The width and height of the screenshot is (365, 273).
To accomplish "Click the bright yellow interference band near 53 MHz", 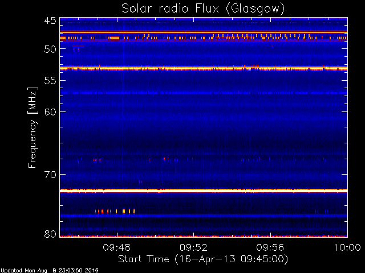I will click(204, 68).
